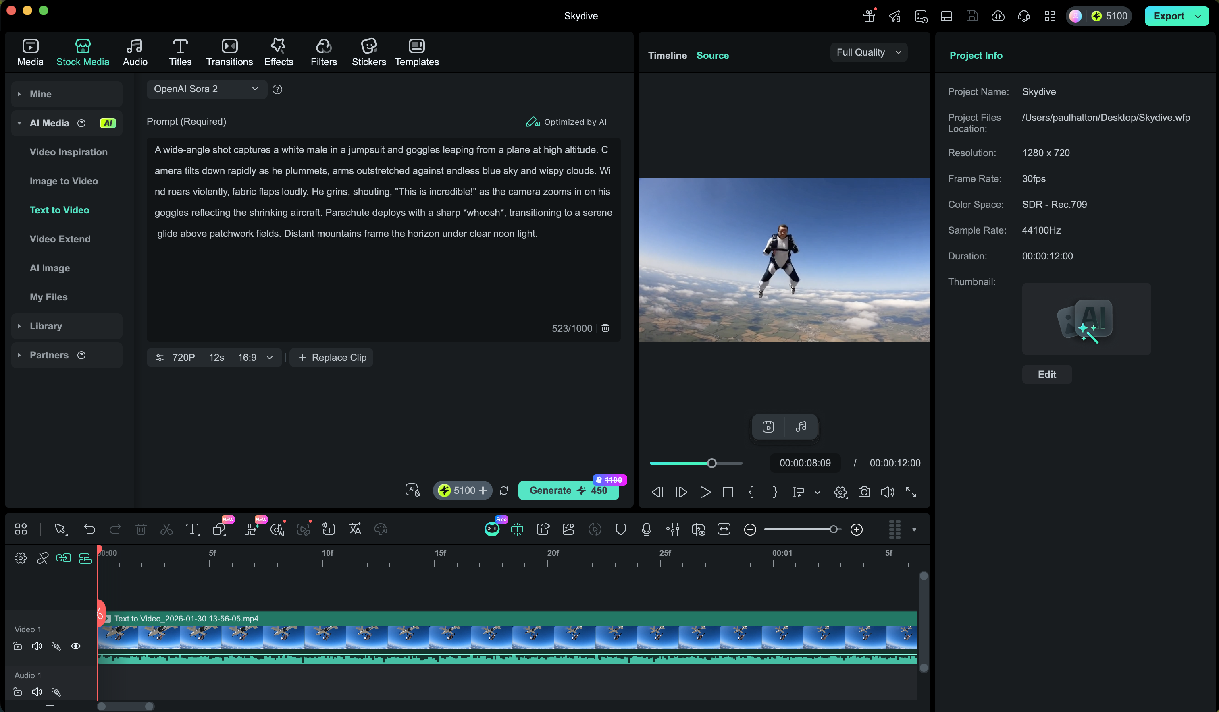Expand the Library section in sidebar

tap(46, 326)
